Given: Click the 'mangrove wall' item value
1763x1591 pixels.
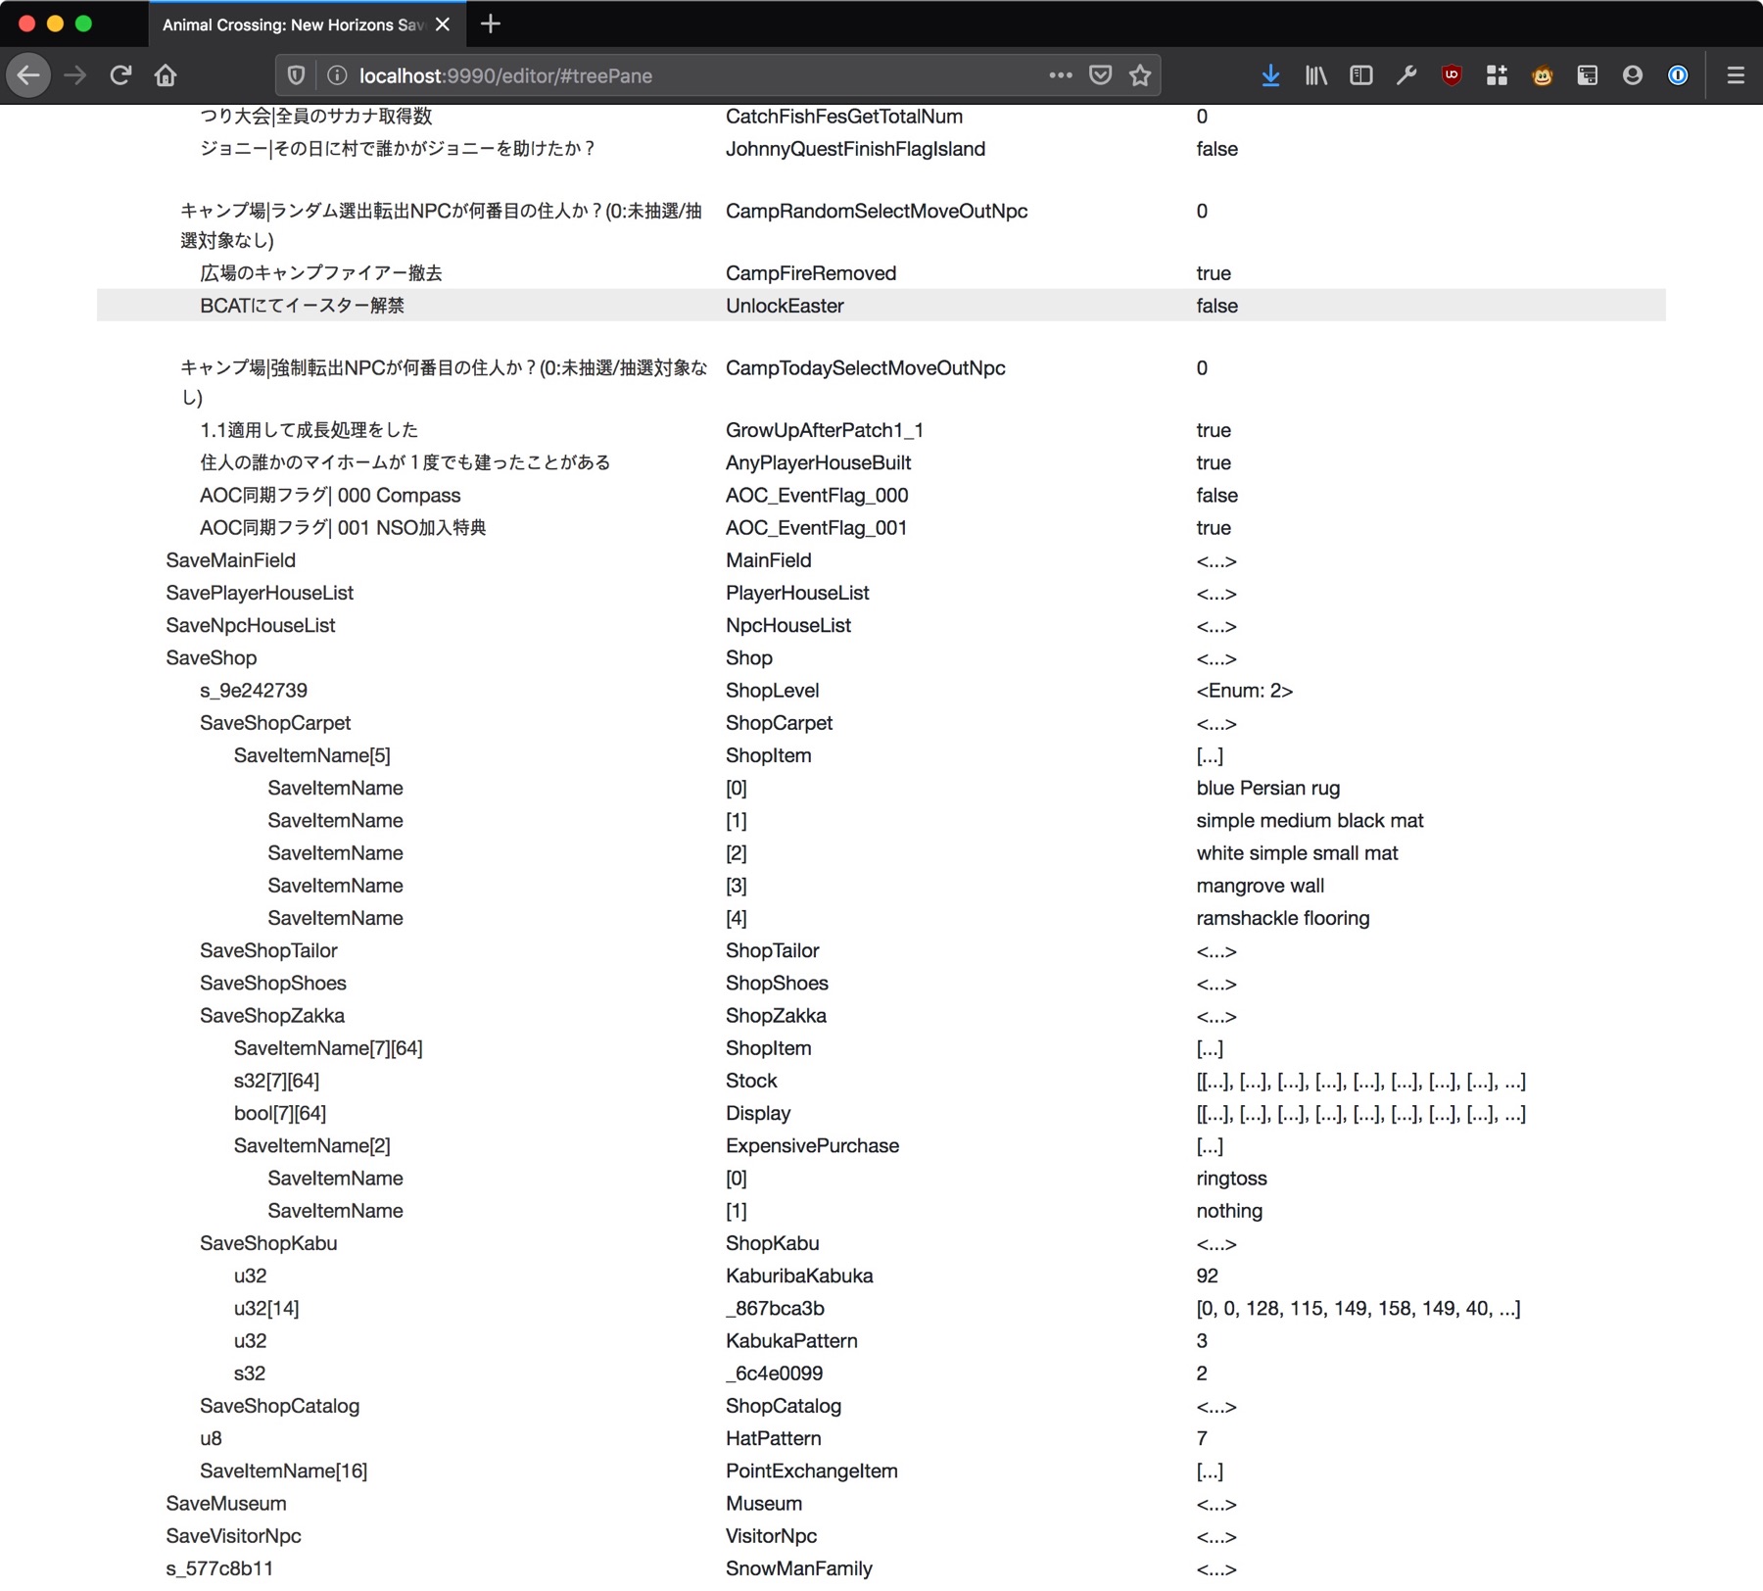Looking at the screenshot, I should pos(1260,886).
